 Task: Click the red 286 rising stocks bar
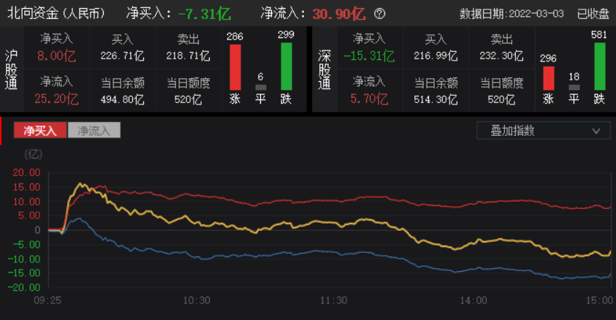point(235,67)
